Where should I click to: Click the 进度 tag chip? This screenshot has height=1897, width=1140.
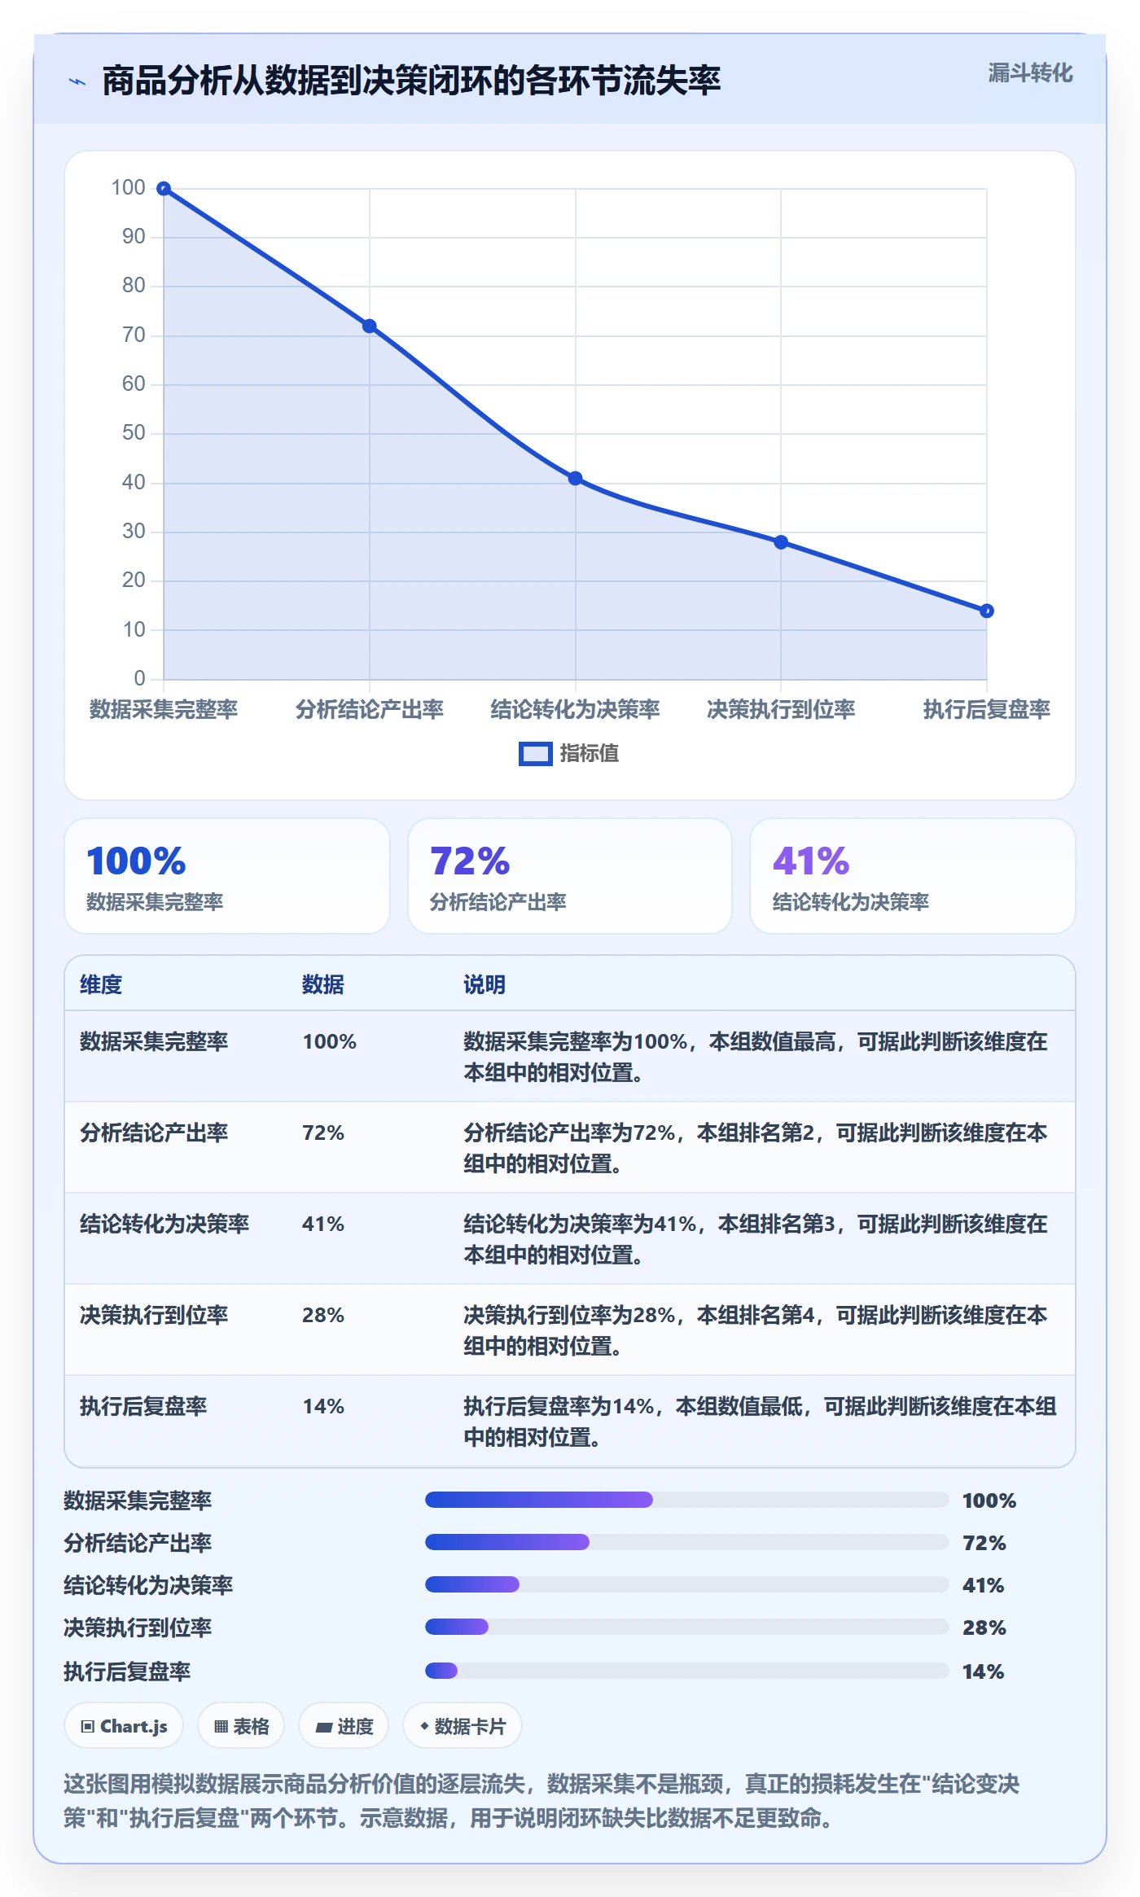click(344, 1726)
